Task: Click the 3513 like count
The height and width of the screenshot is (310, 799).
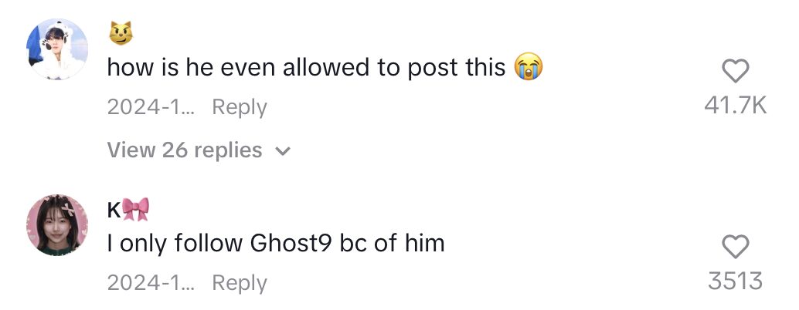Action: pyautogui.click(x=736, y=281)
